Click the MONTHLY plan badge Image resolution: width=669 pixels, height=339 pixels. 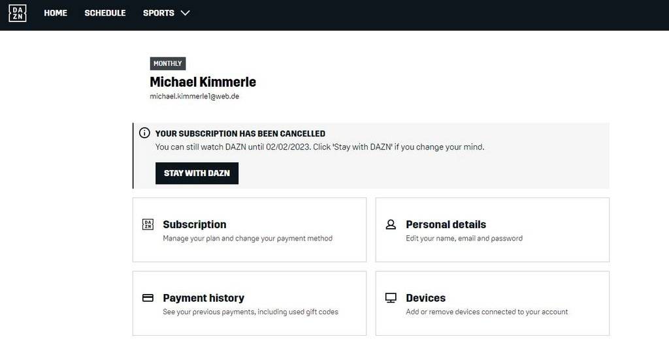pyautogui.click(x=168, y=63)
